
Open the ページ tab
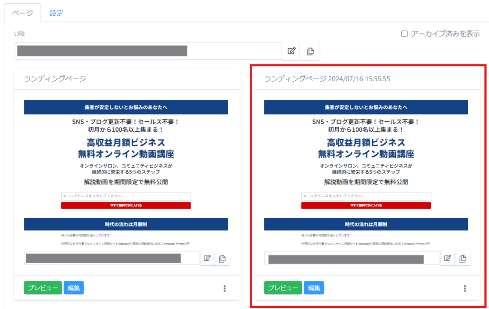click(22, 13)
